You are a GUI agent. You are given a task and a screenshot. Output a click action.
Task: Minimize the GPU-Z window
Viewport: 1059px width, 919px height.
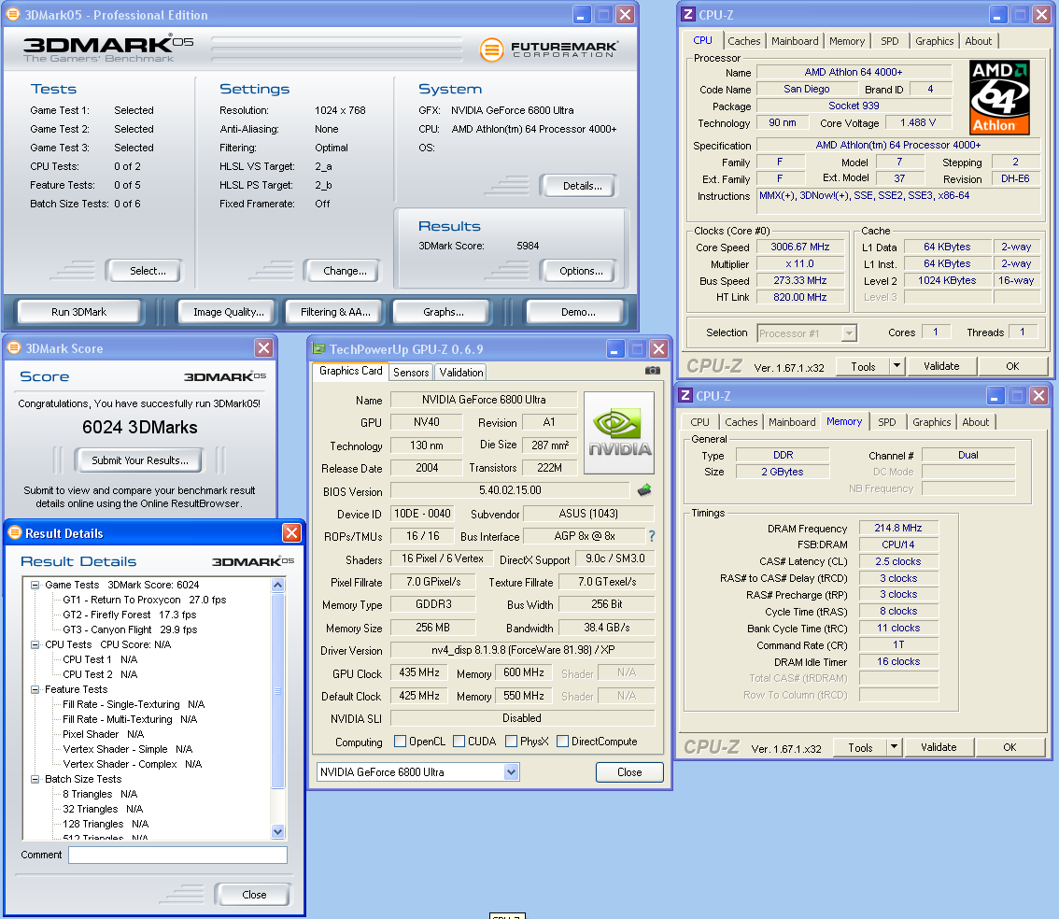pyautogui.click(x=614, y=348)
